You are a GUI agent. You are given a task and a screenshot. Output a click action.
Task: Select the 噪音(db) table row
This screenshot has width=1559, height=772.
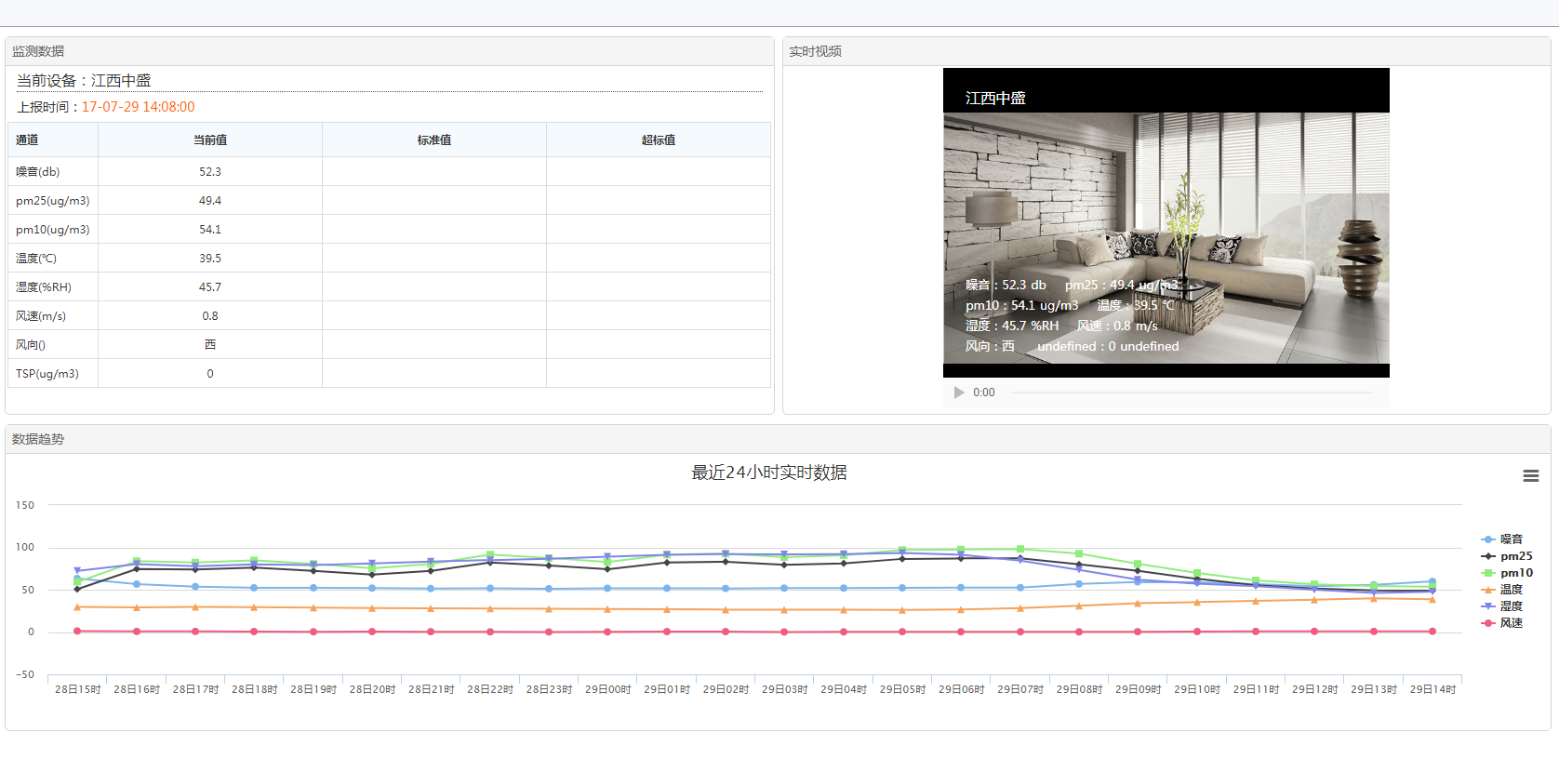(38, 172)
